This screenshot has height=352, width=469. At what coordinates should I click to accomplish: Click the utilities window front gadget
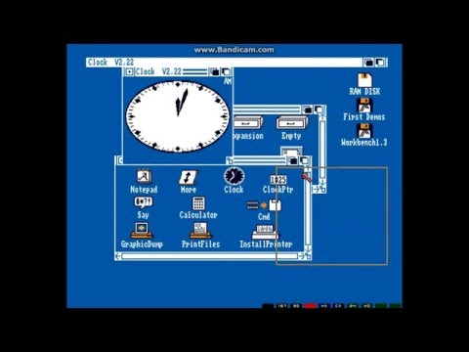[304, 160]
